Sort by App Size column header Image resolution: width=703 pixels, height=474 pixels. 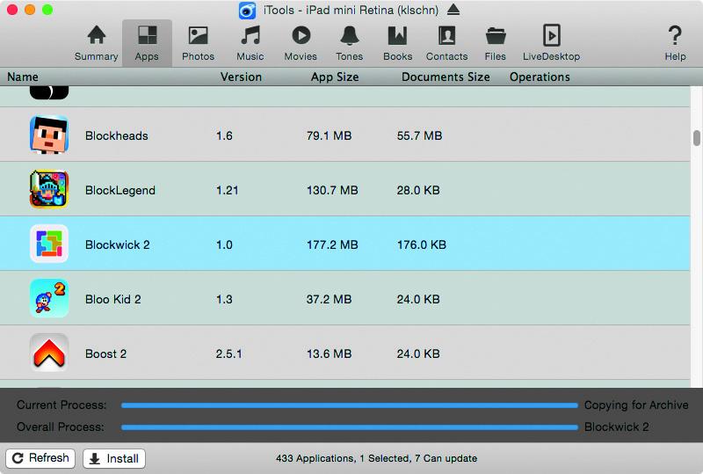click(x=335, y=77)
